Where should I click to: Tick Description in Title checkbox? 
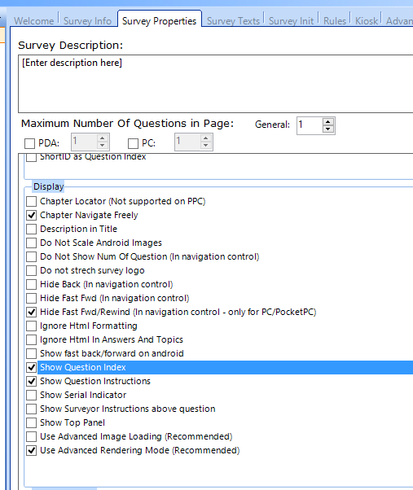pyautogui.click(x=31, y=229)
